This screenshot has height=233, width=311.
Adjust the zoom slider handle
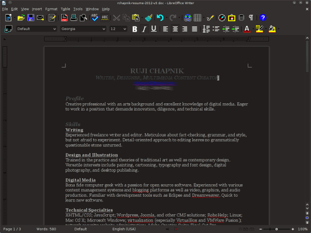click(276, 229)
